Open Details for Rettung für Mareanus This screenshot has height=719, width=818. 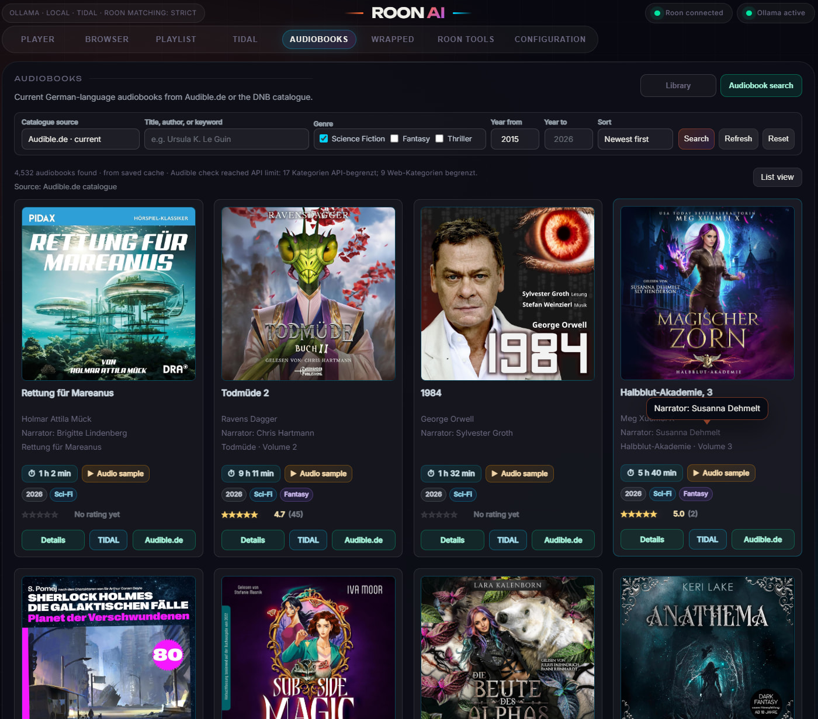(x=53, y=540)
